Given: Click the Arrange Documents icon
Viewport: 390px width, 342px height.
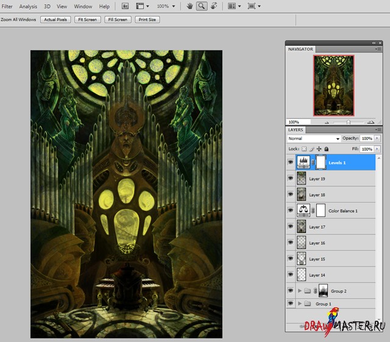Looking at the screenshot, I should (232, 6).
